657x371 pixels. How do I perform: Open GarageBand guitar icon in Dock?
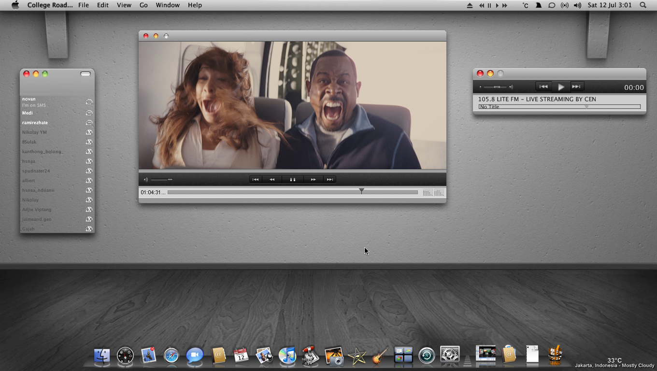click(x=380, y=356)
